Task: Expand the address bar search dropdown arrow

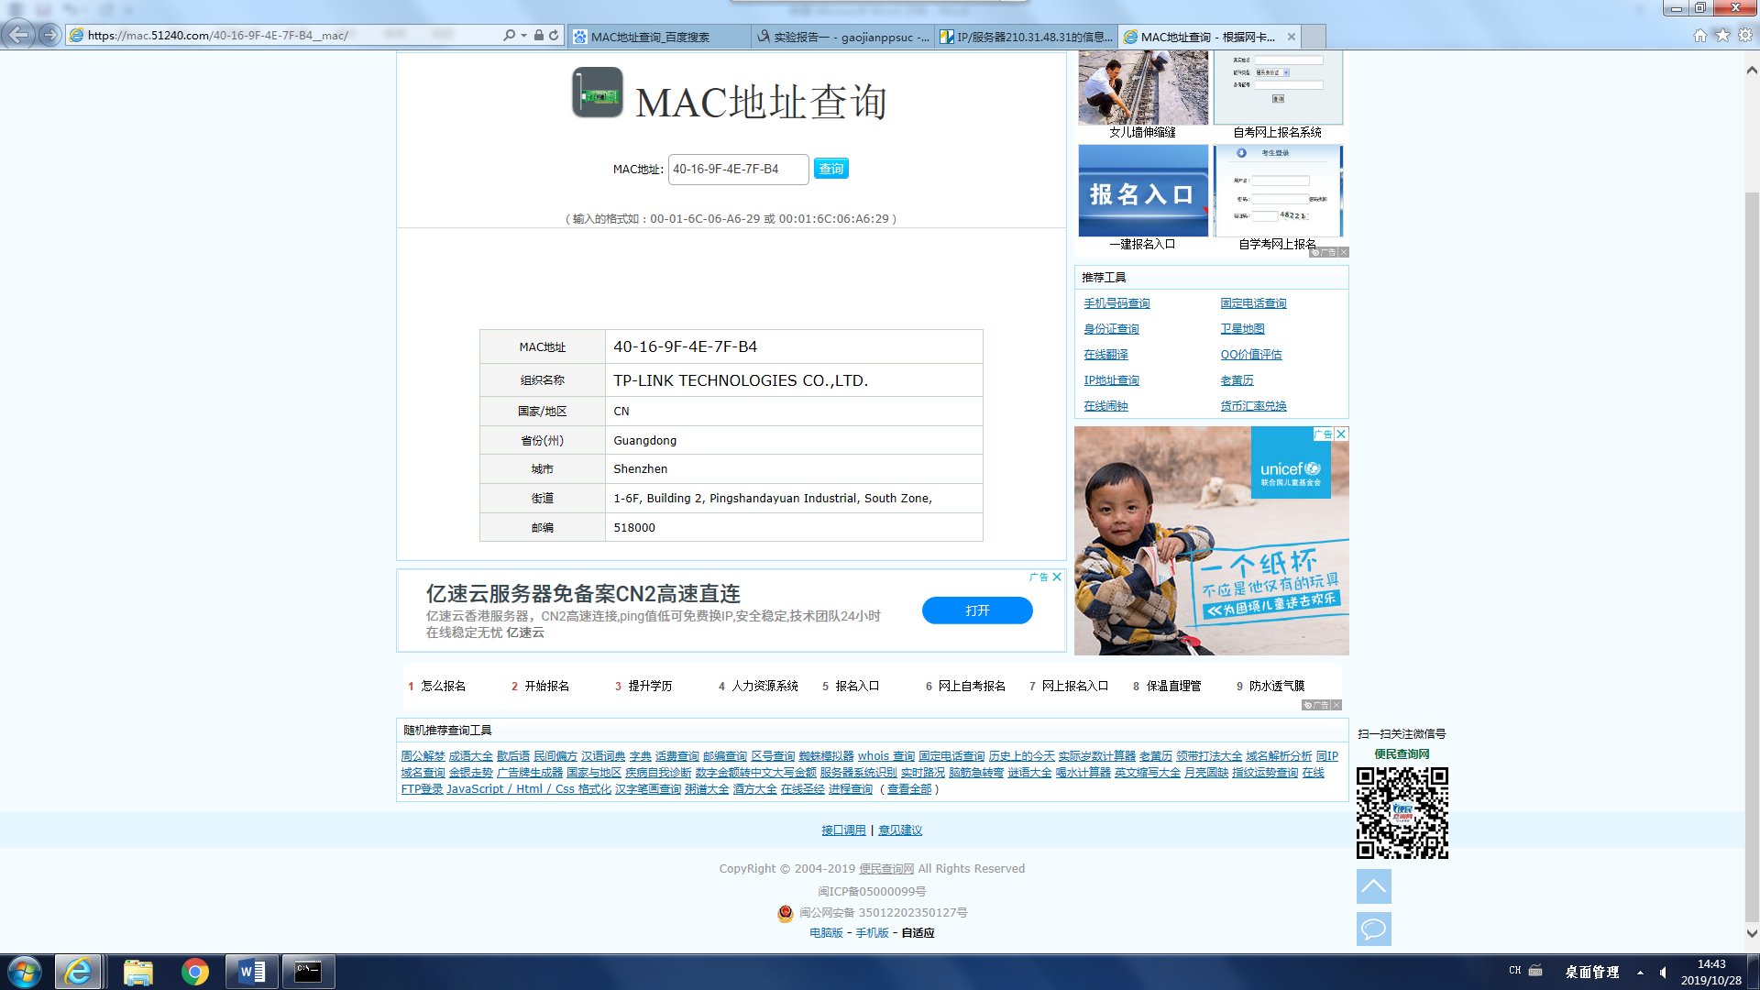Action: pyautogui.click(x=523, y=35)
